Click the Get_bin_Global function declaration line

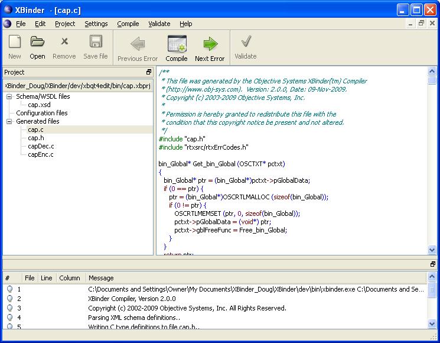tap(221, 164)
